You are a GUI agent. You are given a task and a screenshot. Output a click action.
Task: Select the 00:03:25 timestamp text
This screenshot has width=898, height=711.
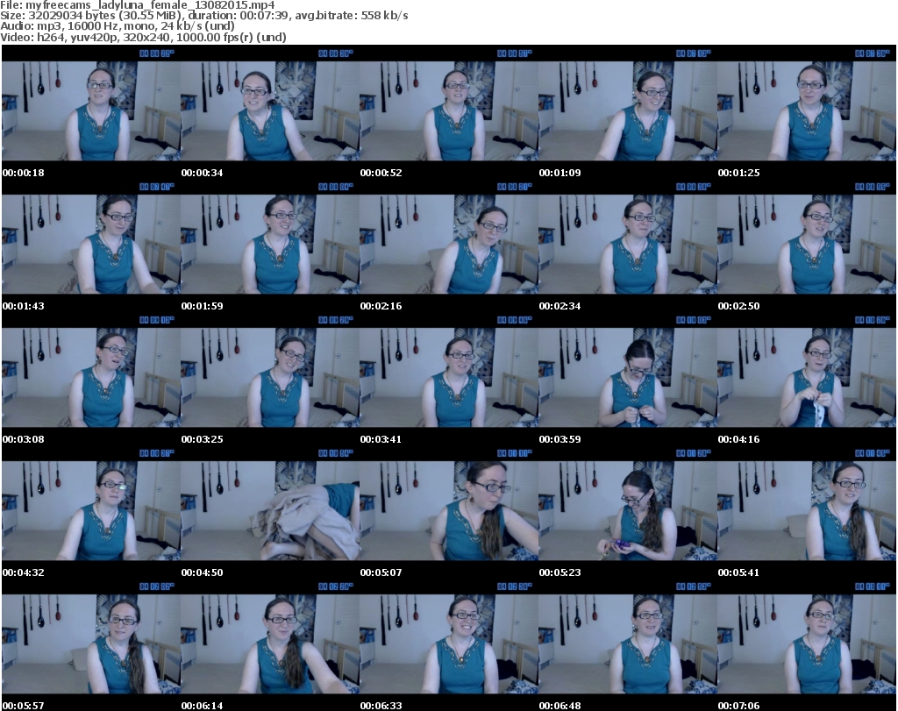click(203, 439)
